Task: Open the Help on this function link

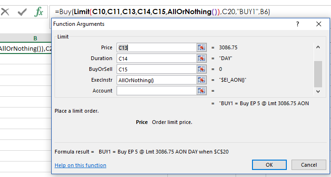Action: pyautogui.click(x=80, y=165)
